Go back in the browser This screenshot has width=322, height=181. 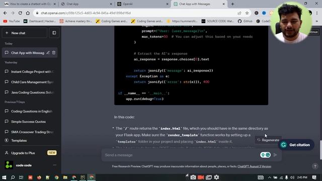point(5,13)
